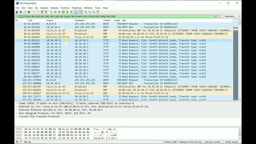This screenshot has height=144, width=256.
Task: Toggle packet list colorization
Action: [81, 12]
